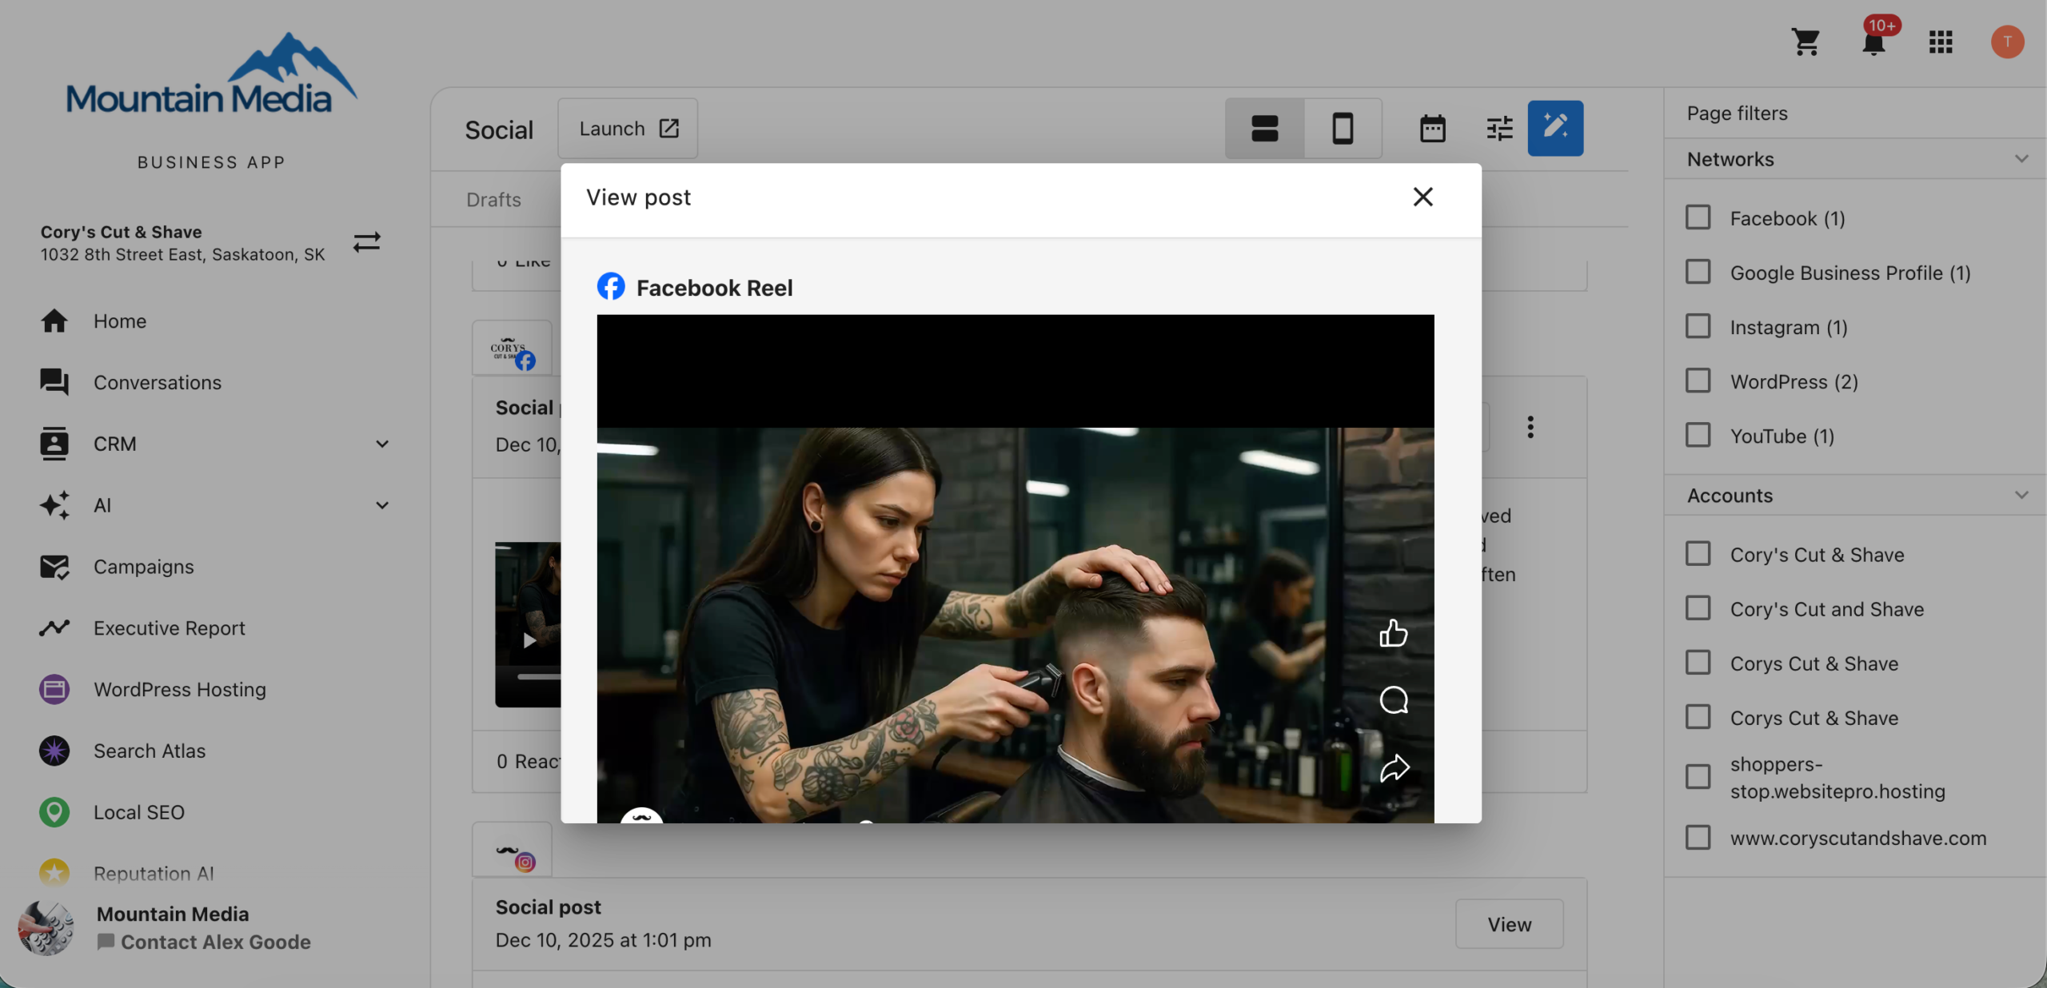
Task: Check the Facebook network filter
Action: 1698,217
